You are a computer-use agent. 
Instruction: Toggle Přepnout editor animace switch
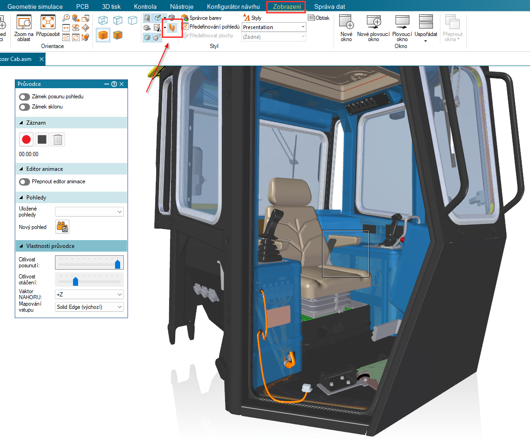(x=24, y=182)
